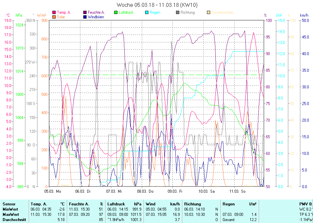Click the maximum humidity value '97'

101,215
